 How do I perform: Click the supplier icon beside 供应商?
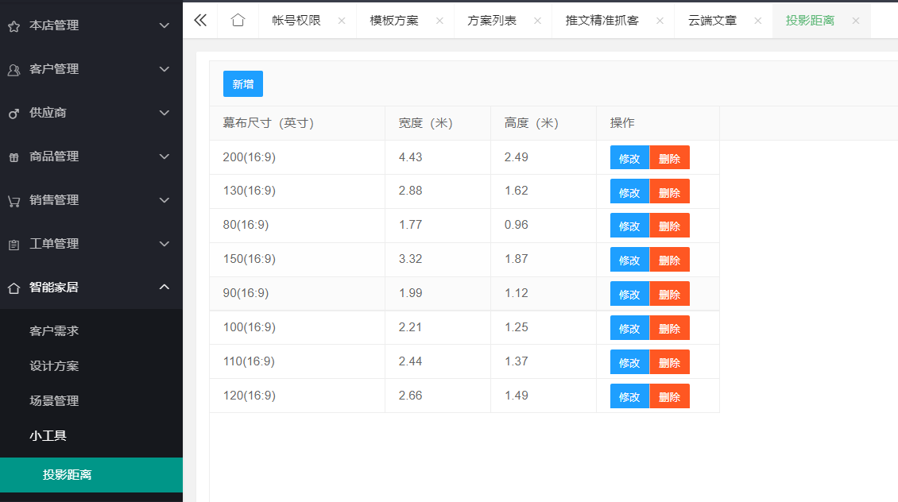(x=14, y=114)
